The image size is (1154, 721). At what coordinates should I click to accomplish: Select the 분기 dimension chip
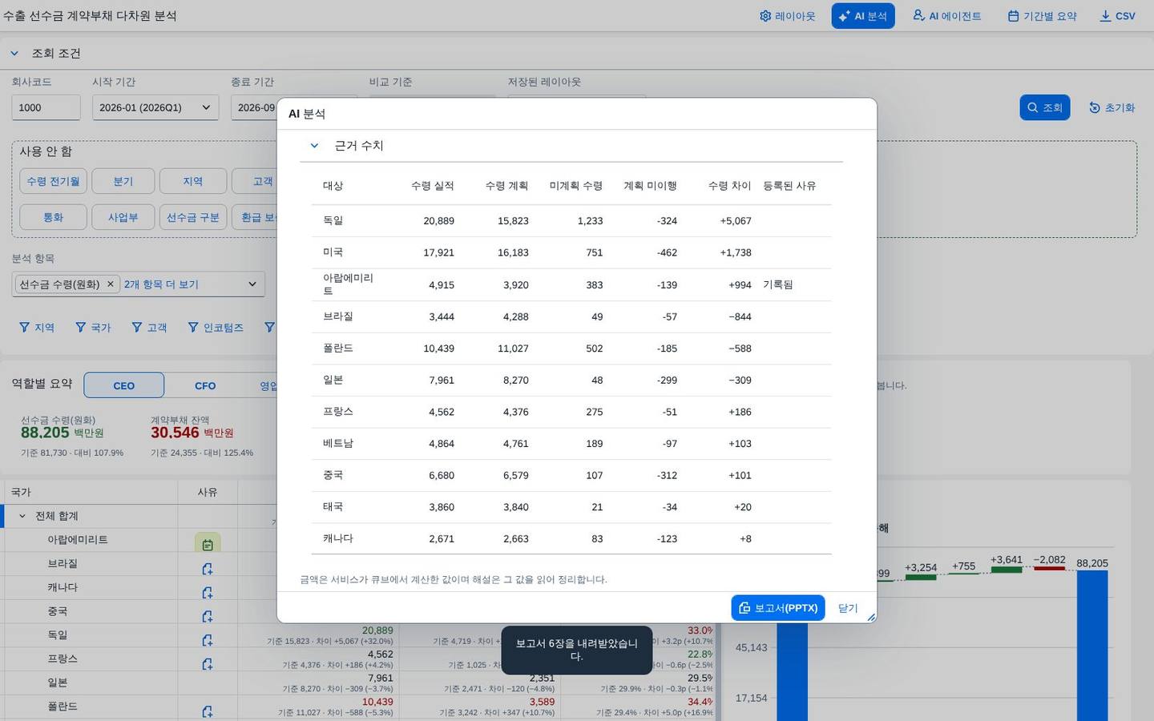(123, 181)
